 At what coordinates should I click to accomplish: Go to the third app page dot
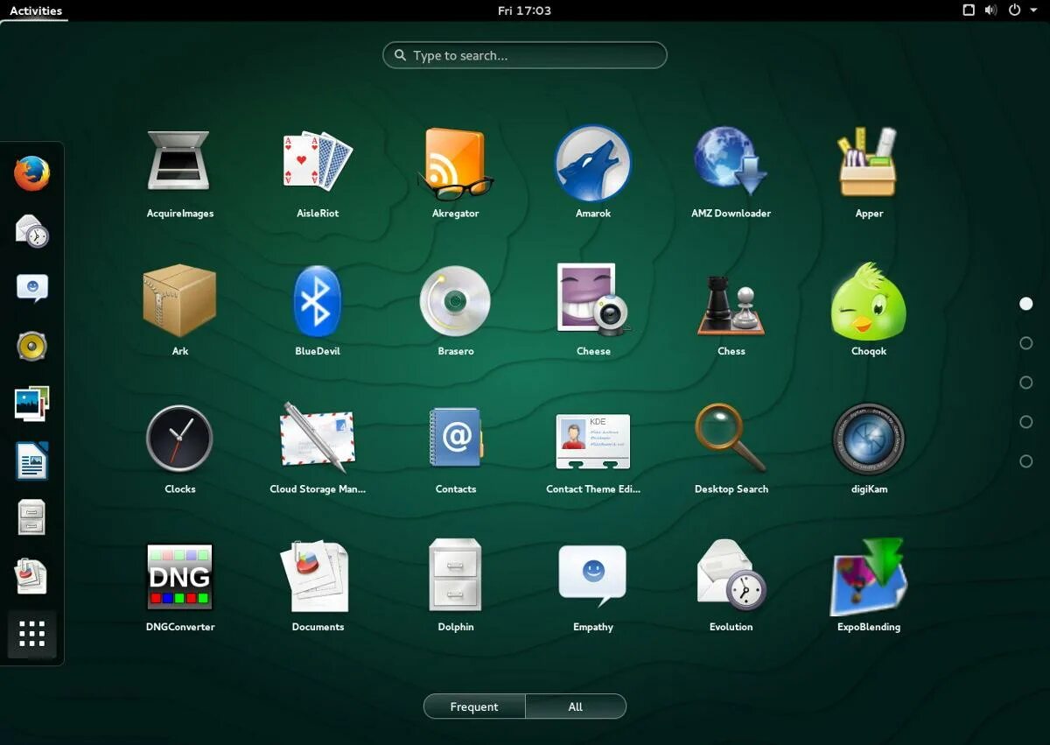click(1026, 383)
